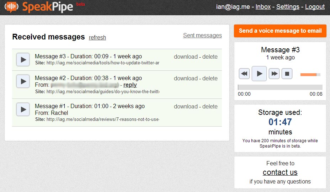Click the ian@iag.me account email
This screenshot has height=192, width=330.
point(233,7)
